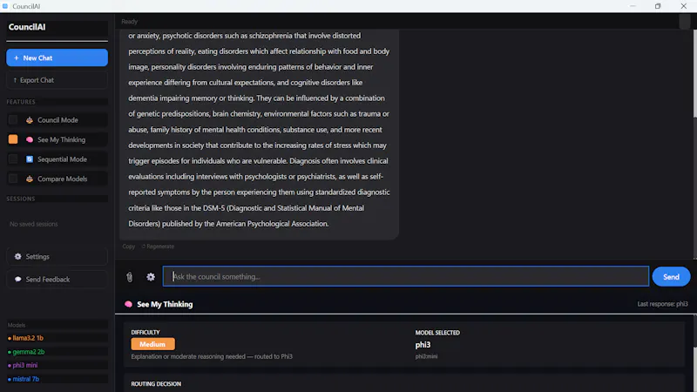697x392 pixels.
Task: Enable the Council Mode checkbox
Action: (13, 120)
